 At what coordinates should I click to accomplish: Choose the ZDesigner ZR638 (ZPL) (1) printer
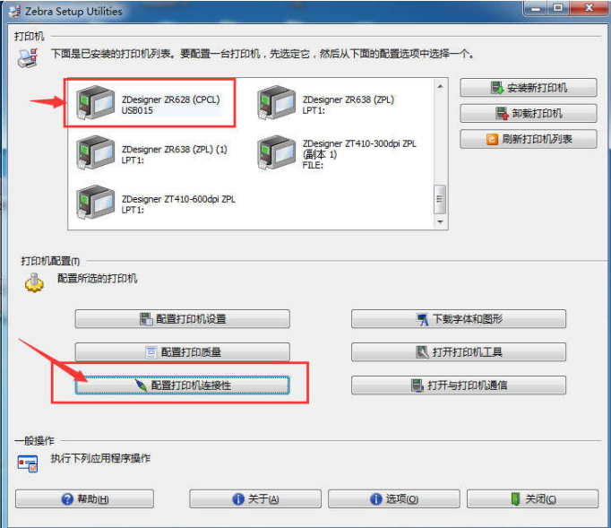(152, 153)
